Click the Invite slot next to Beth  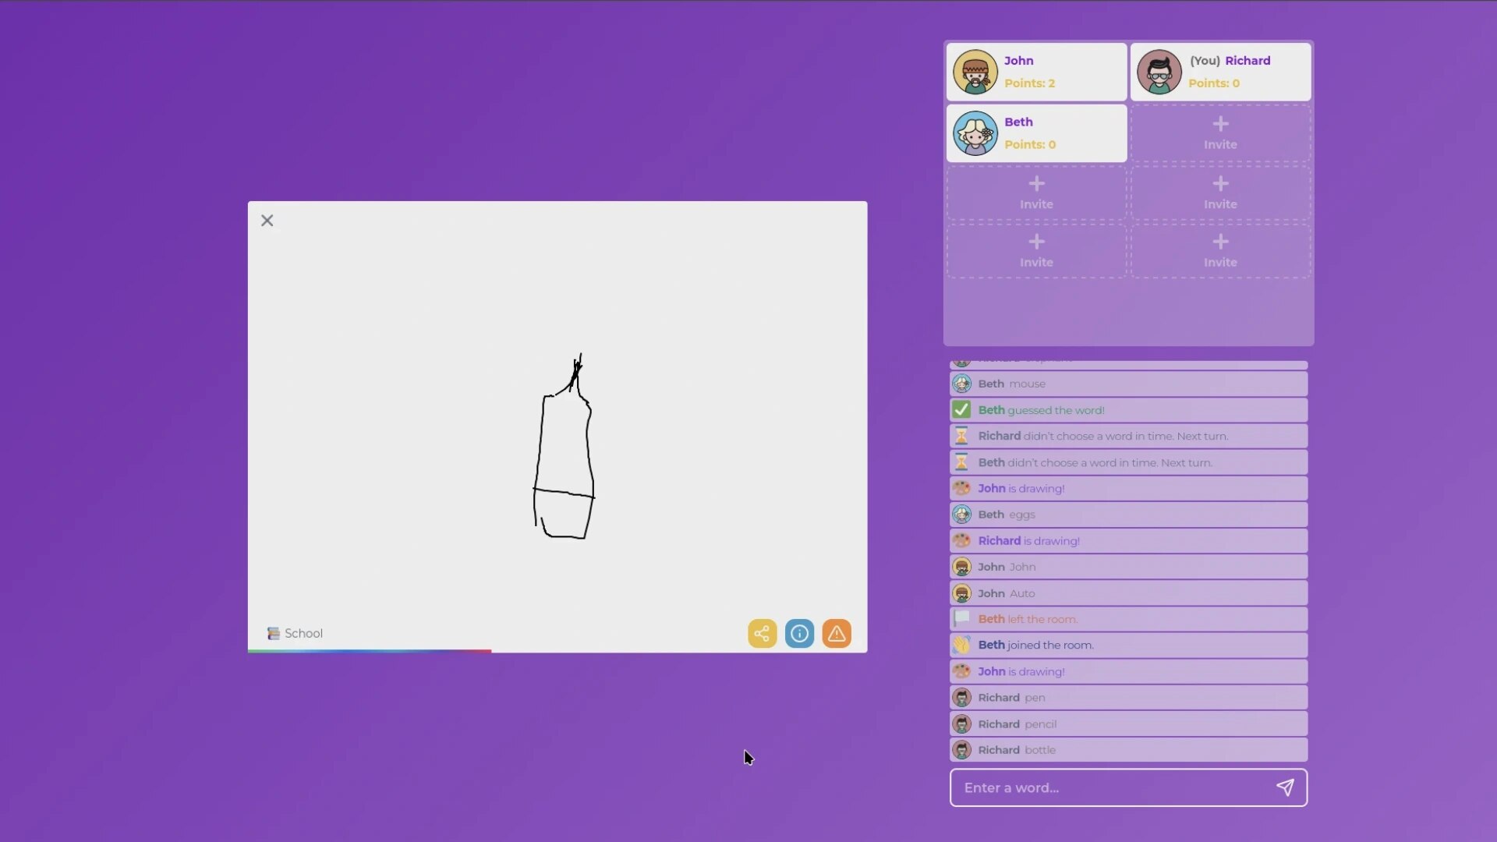(1220, 133)
